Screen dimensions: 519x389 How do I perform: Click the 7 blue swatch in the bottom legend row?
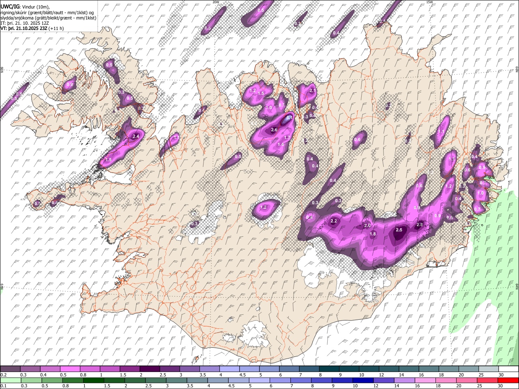click(300, 380)
